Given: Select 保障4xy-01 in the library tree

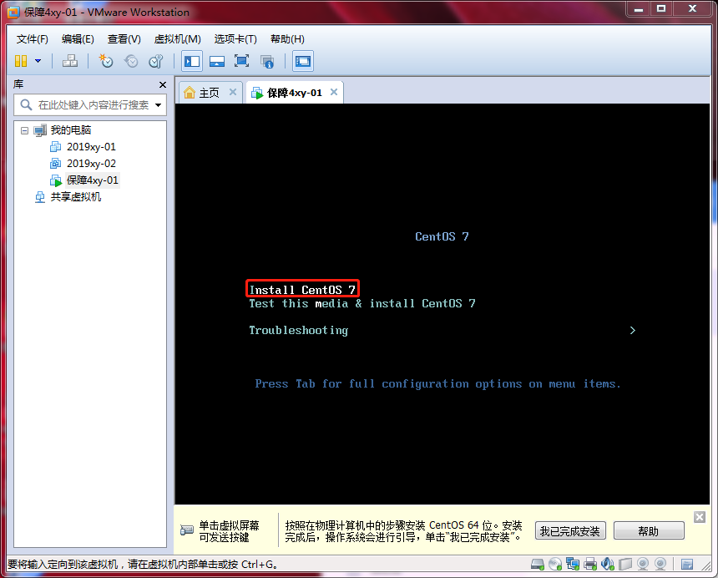Looking at the screenshot, I should 92,180.
